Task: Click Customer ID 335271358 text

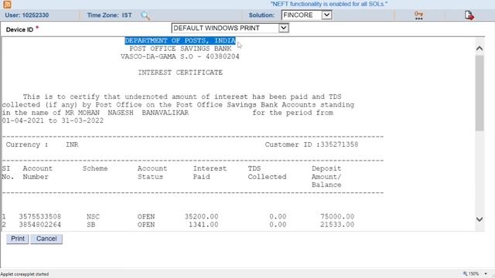Action: pyautogui.click(x=312, y=144)
